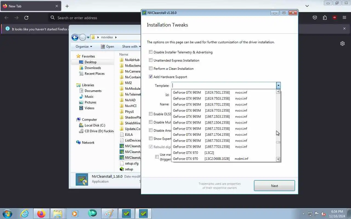Open Firefox hamburger application menu
The height and width of the screenshot is (219, 351).
344,18
